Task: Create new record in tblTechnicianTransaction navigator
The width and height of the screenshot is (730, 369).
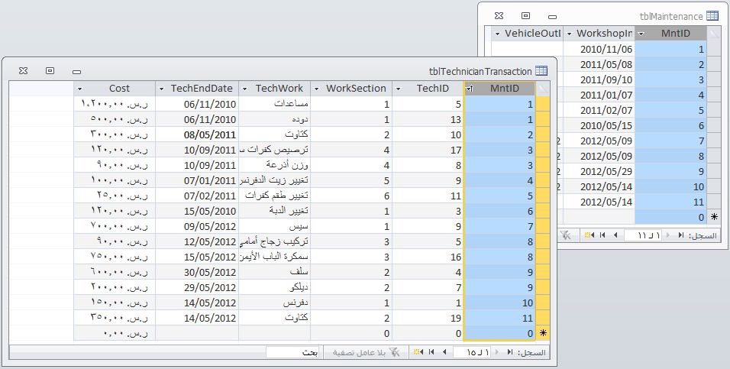Action: coord(418,352)
